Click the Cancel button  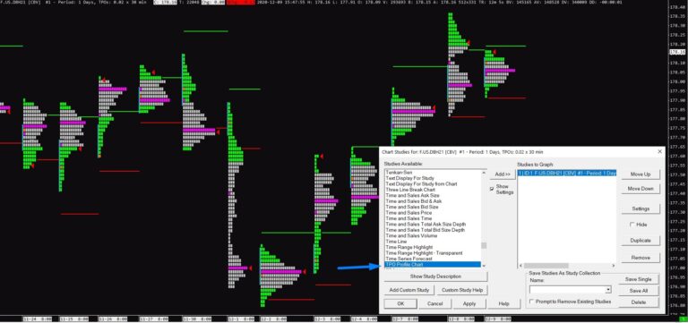pos(434,303)
